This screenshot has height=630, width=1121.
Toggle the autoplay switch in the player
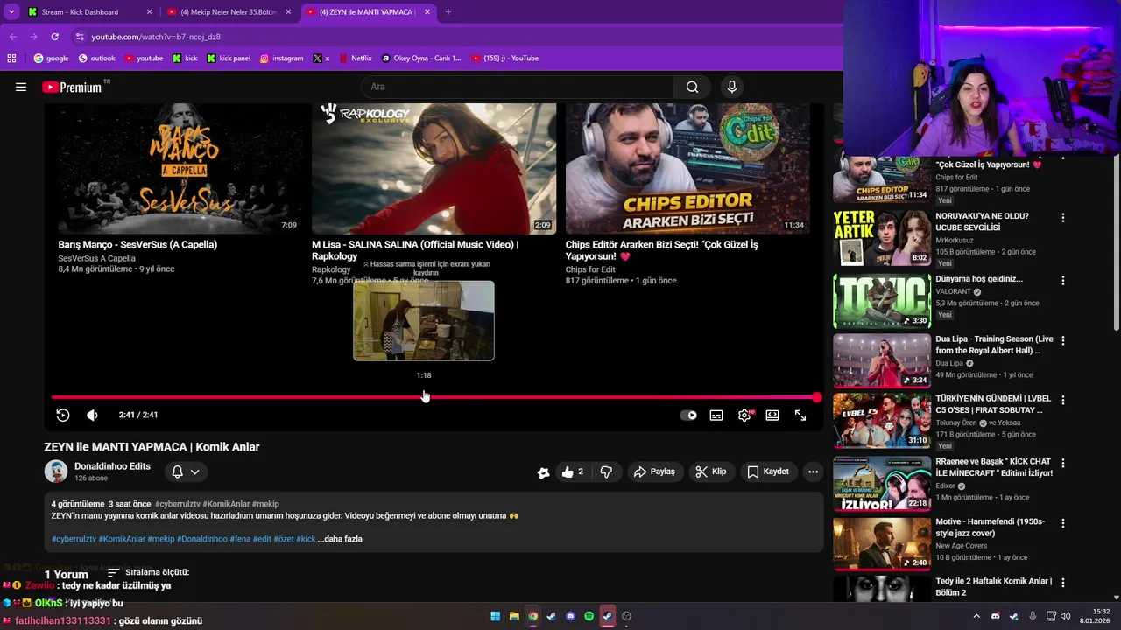click(x=688, y=416)
